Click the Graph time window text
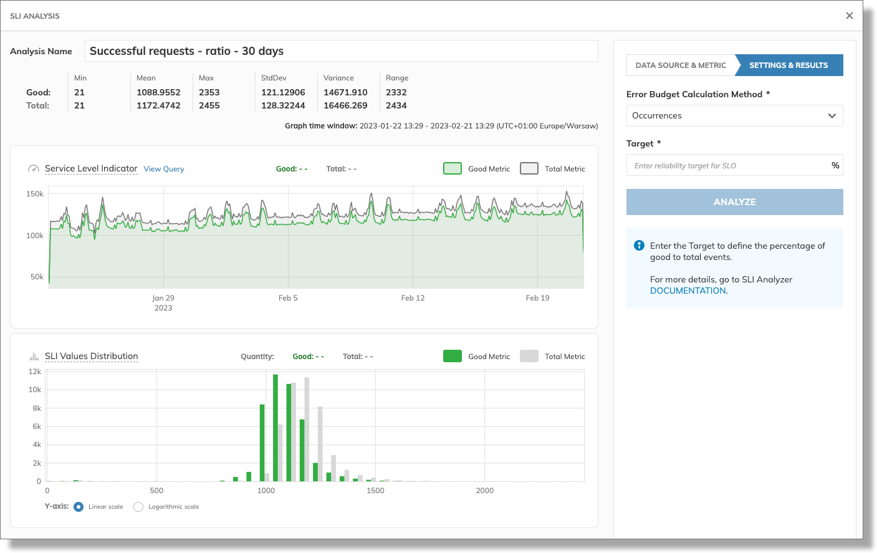 pos(441,126)
